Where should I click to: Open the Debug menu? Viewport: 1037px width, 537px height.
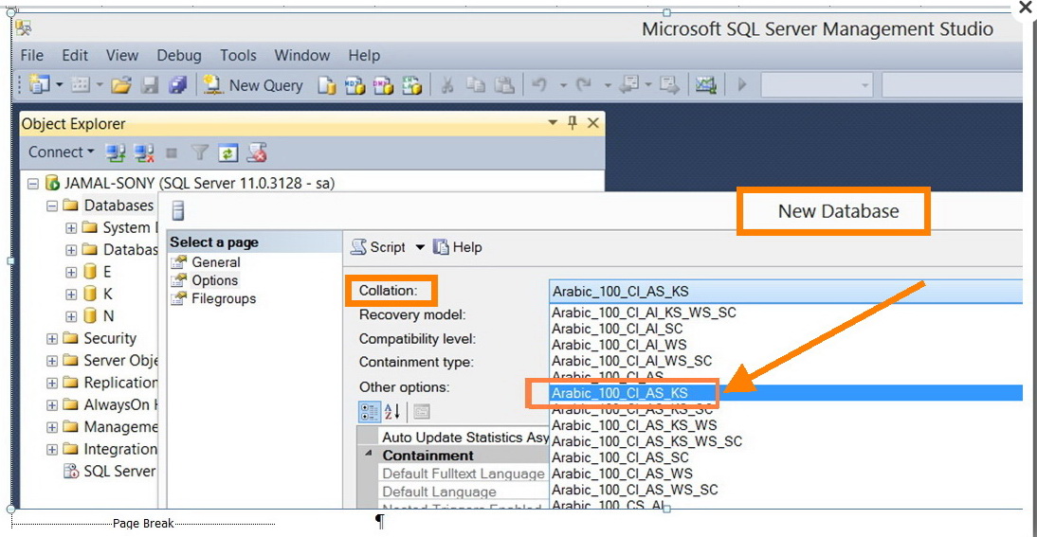tap(178, 56)
